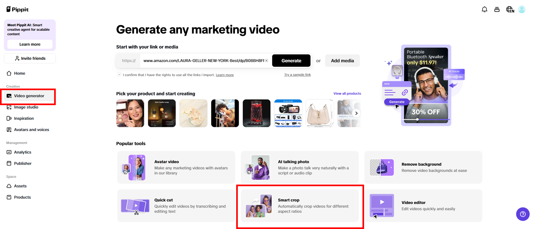This screenshot has width=537, height=229.
Task: Click the Home house icon
Action: point(9,73)
